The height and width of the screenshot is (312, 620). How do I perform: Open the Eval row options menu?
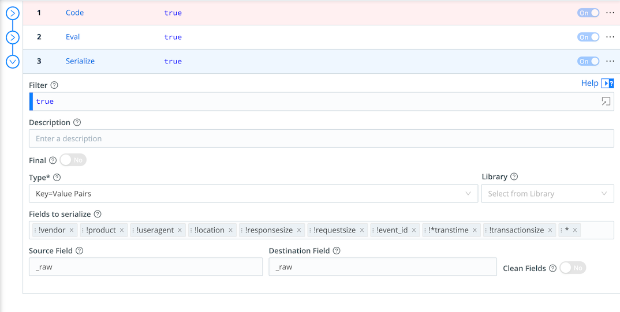[610, 37]
